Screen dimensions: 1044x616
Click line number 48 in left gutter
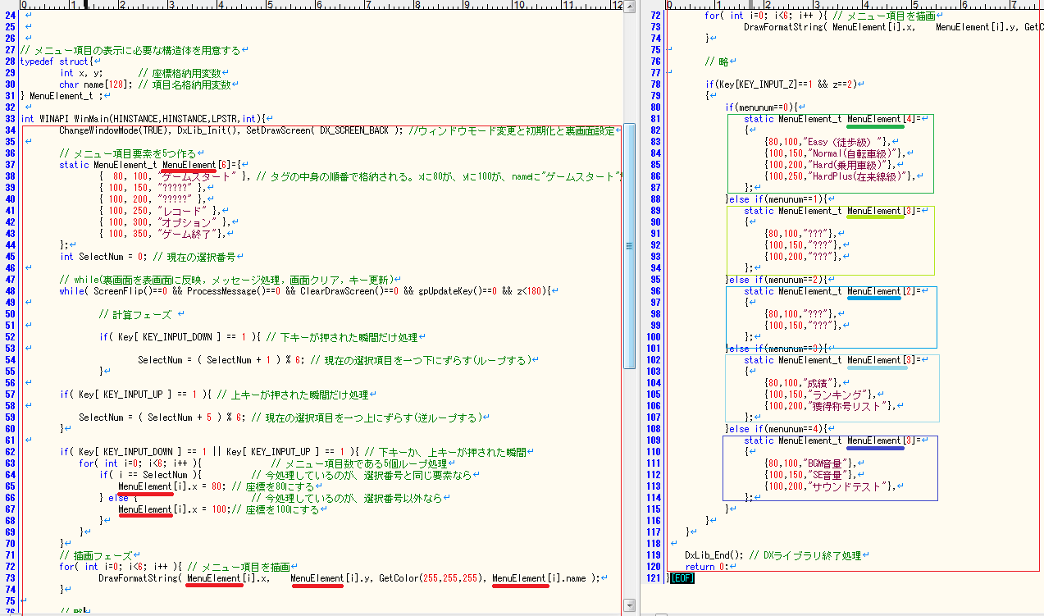pos(10,290)
